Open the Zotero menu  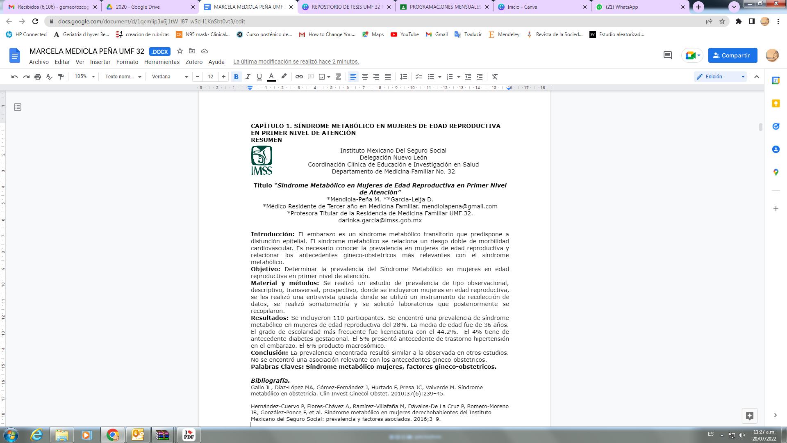pyautogui.click(x=194, y=62)
